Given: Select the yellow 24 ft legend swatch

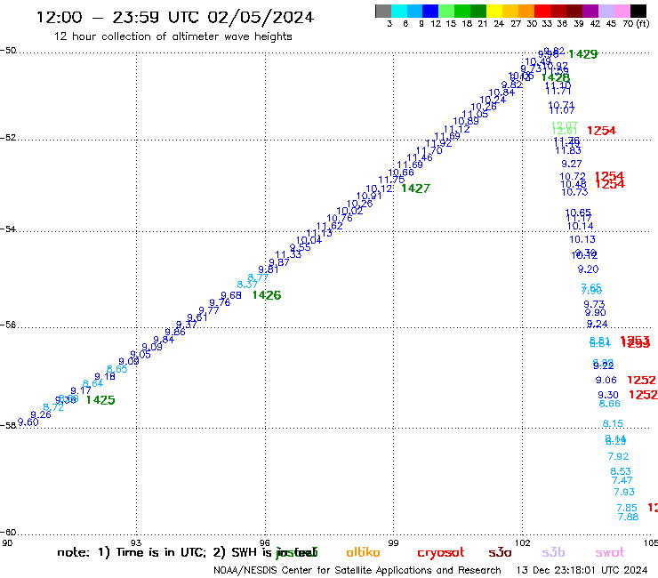Looking at the screenshot, I should coord(494,11).
